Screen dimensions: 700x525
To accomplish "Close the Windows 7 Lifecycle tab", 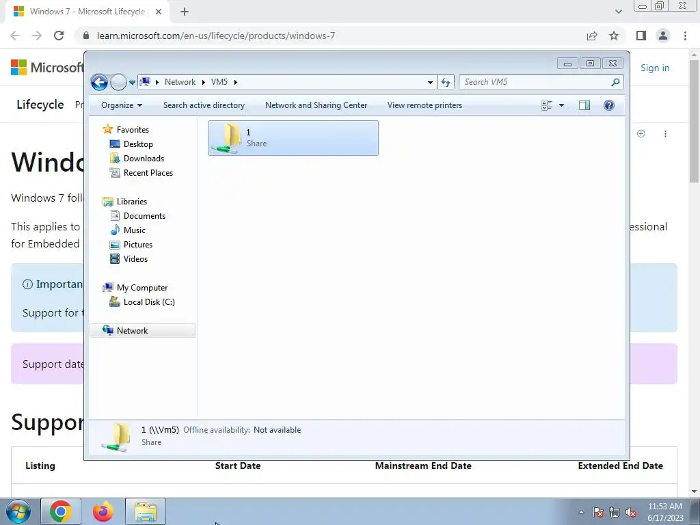I will coord(159,12).
